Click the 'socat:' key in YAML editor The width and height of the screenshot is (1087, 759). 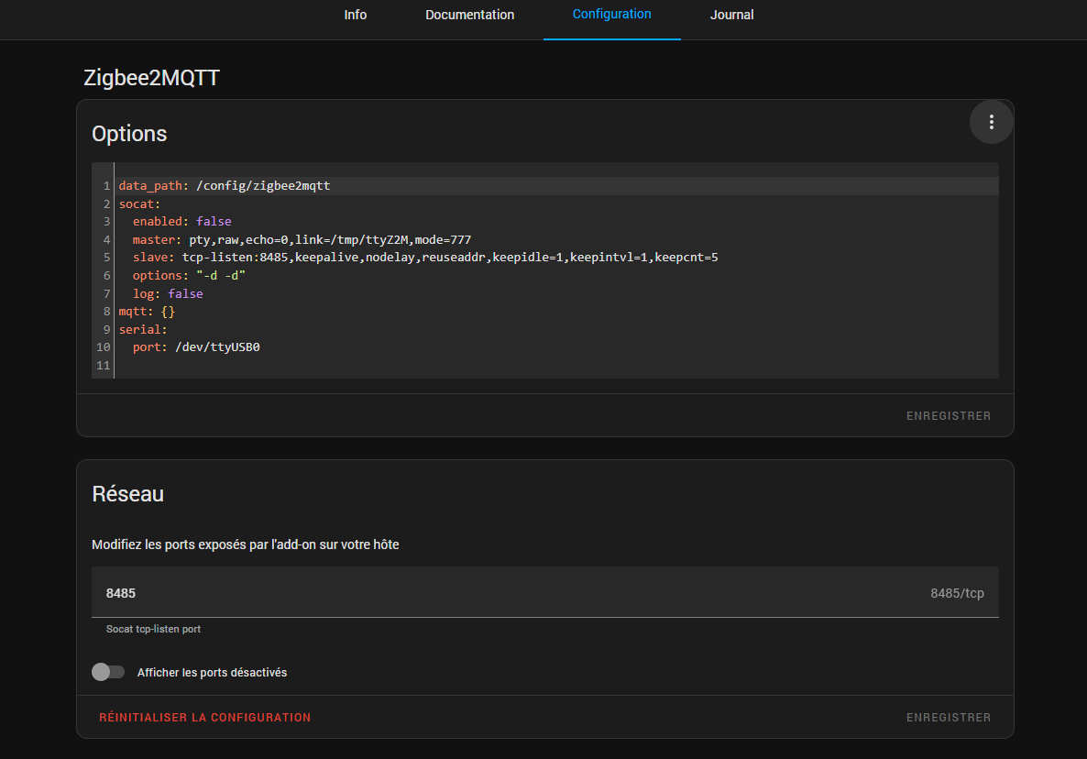tap(139, 203)
